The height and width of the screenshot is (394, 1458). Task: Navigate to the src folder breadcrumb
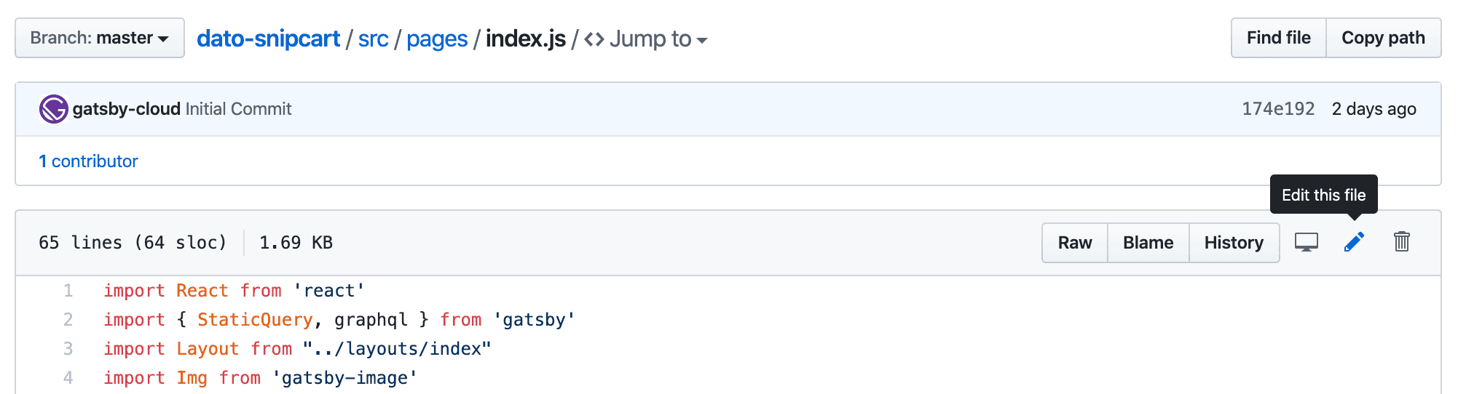point(373,39)
